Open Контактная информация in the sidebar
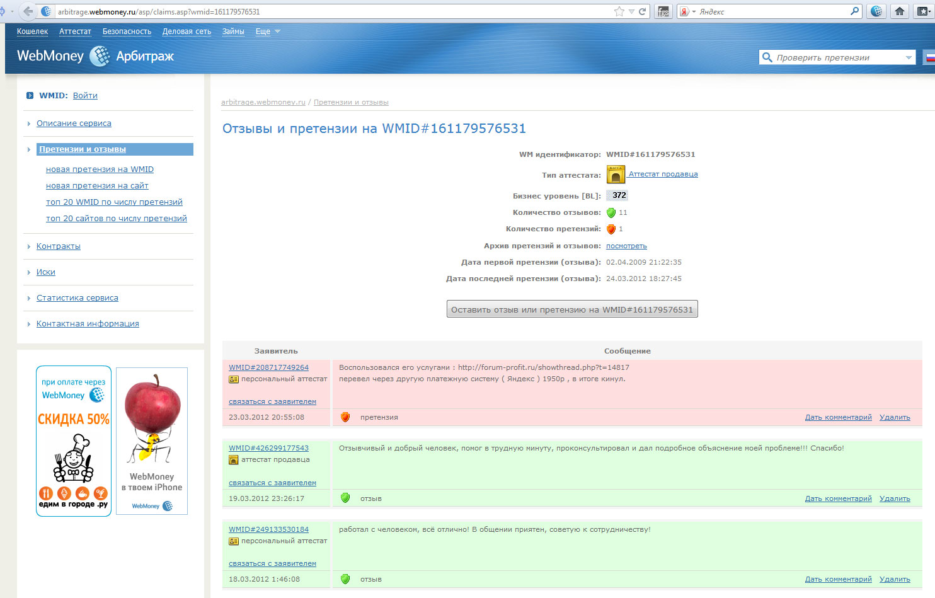This screenshot has width=935, height=598. (x=88, y=324)
